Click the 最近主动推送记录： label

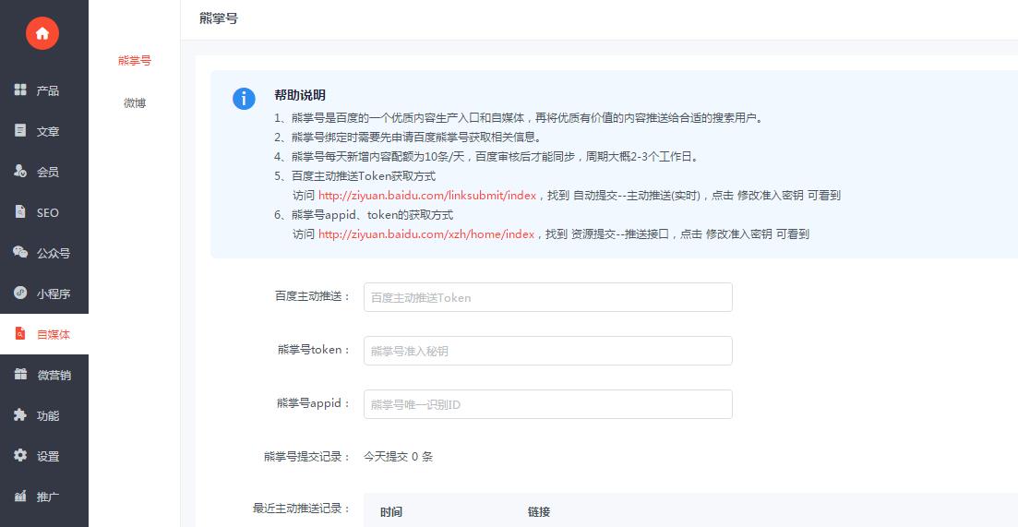pos(302,509)
